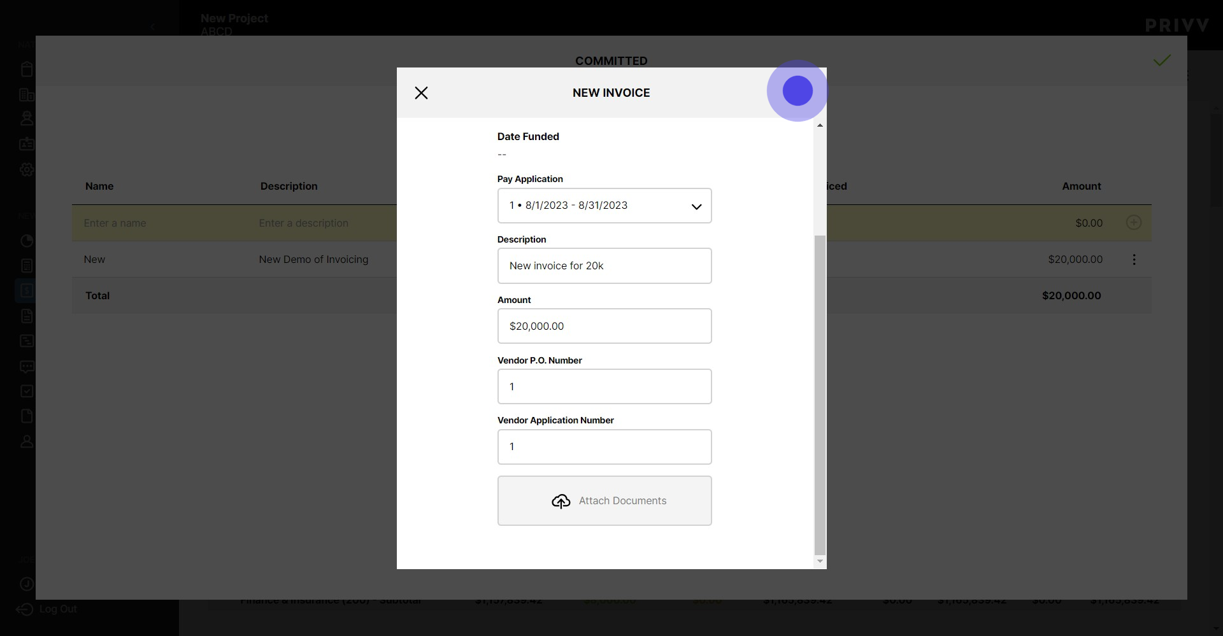Click the COMMITTED heading
Image resolution: width=1223 pixels, height=636 pixels.
pyautogui.click(x=611, y=61)
